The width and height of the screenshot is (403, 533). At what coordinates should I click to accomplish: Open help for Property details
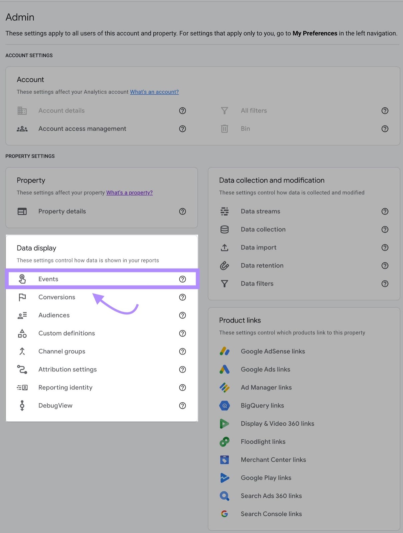click(x=182, y=211)
